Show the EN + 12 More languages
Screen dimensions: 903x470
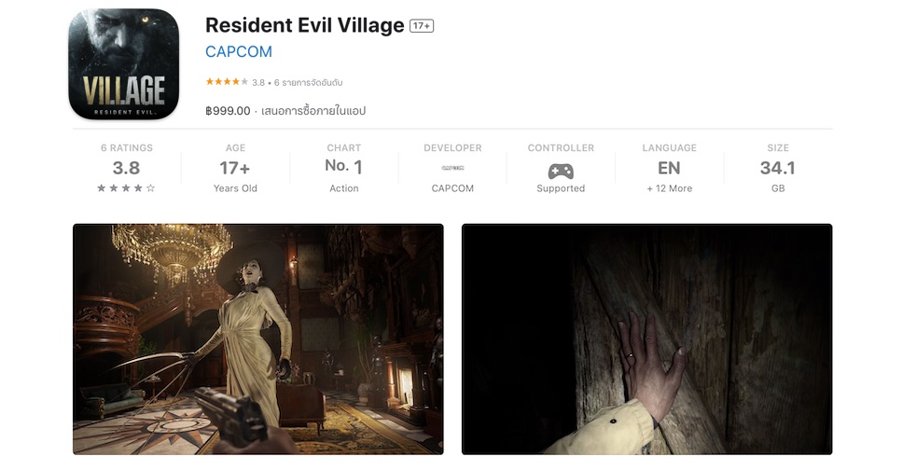pos(669,168)
